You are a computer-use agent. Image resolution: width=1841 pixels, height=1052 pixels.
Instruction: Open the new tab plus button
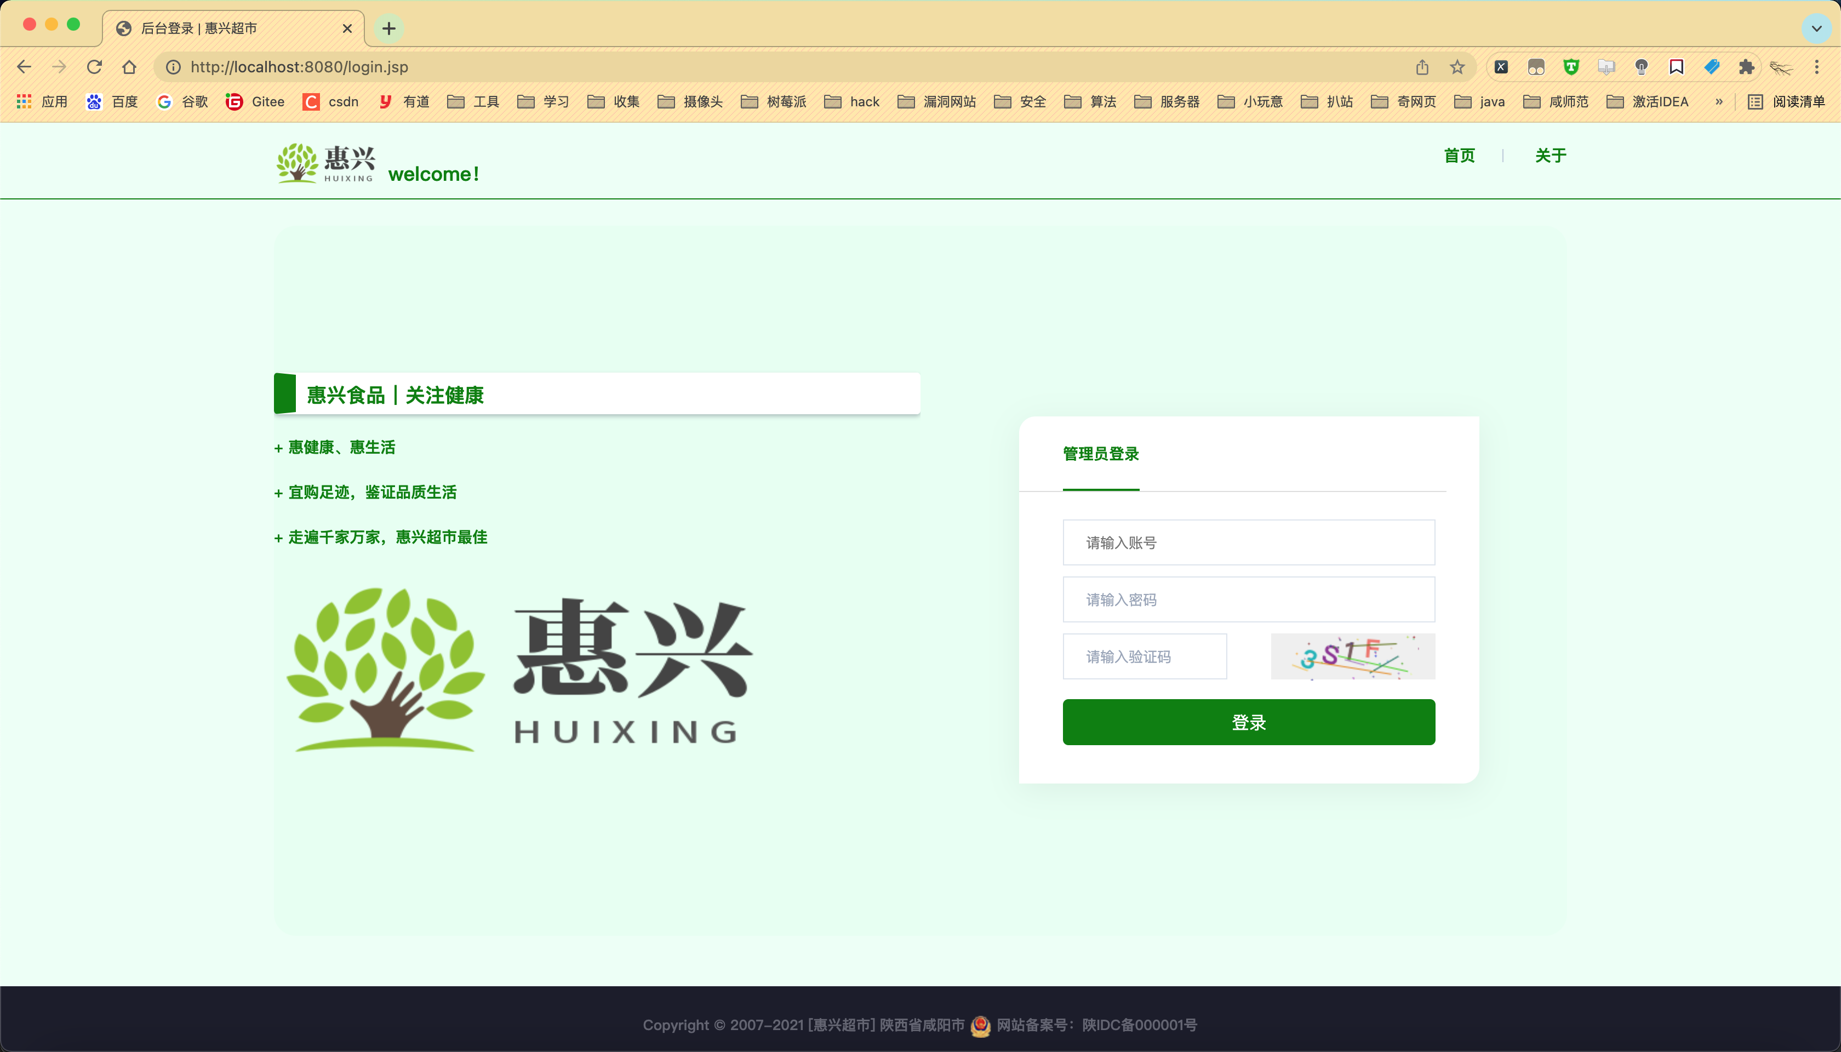(388, 28)
